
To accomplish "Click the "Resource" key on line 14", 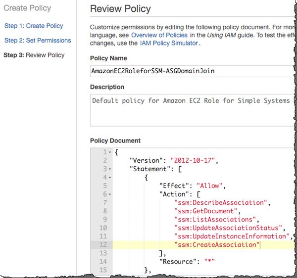I will (178, 261).
